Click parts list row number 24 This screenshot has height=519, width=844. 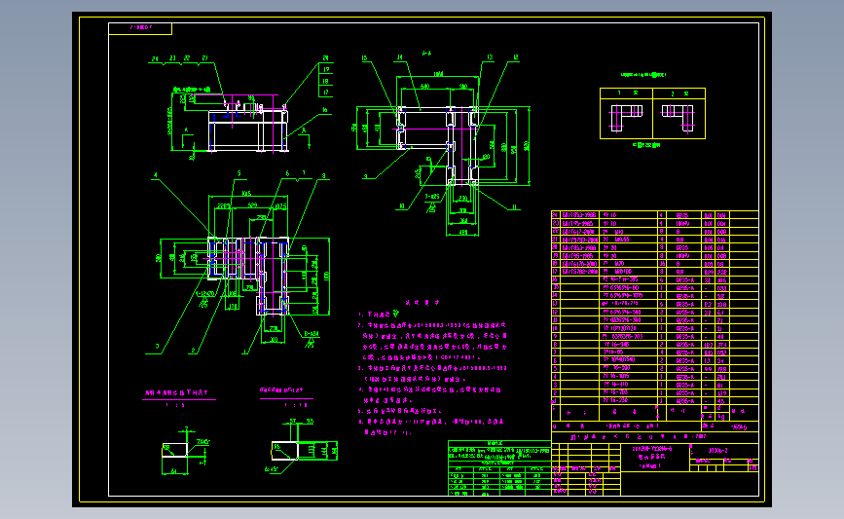point(654,215)
